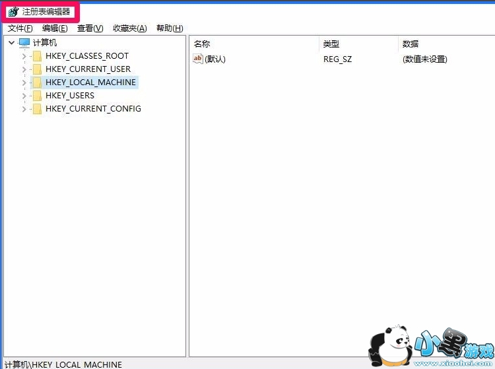Collapse the 计算机 root node
This screenshot has height=369, width=495.
[x=12, y=42]
